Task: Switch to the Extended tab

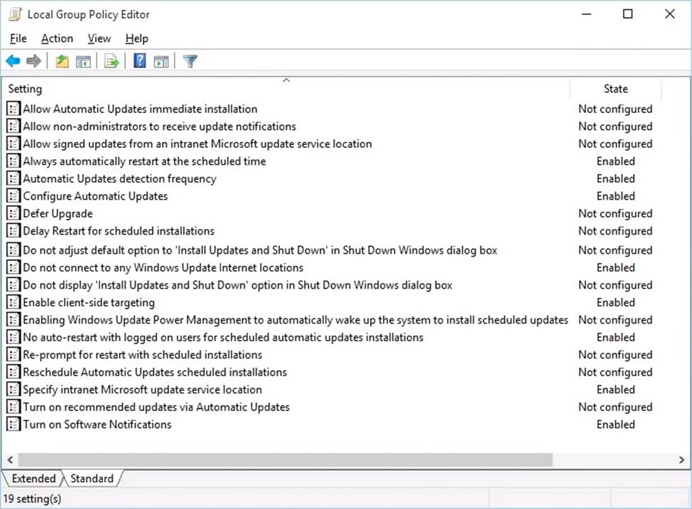Action: (33, 478)
